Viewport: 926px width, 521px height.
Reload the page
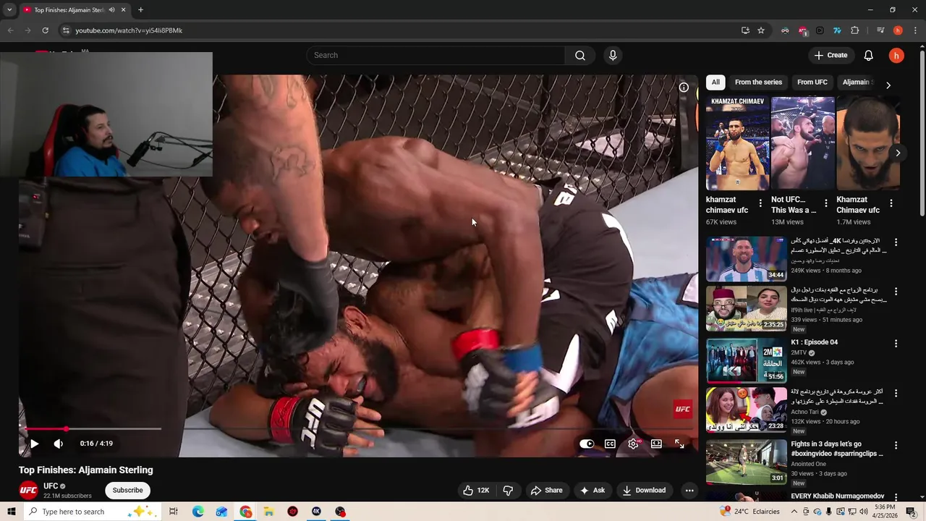(45, 30)
